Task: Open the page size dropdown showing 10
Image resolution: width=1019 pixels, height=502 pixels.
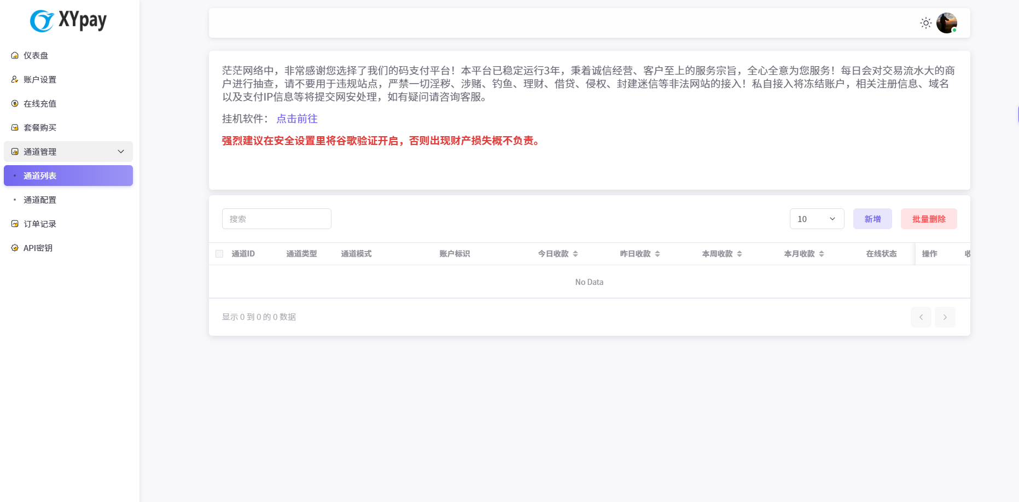Action: [817, 219]
